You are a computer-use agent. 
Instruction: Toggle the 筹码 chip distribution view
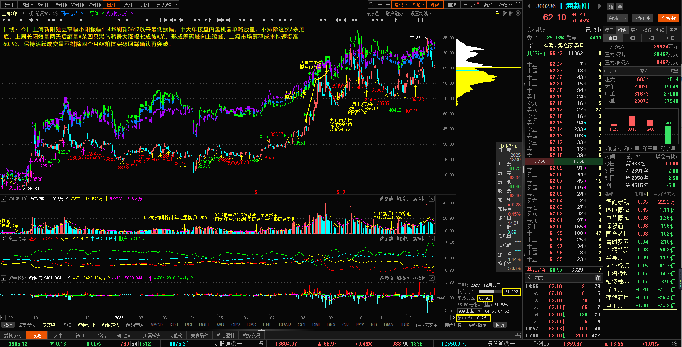pyautogui.click(x=435, y=5)
